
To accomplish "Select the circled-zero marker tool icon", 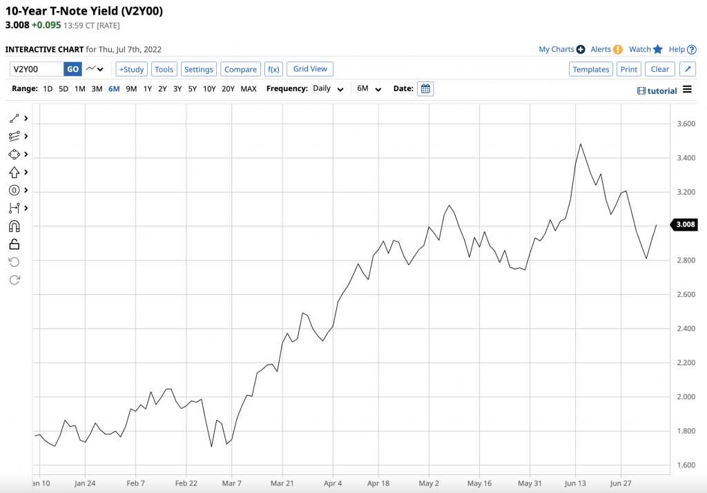I will point(14,191).
